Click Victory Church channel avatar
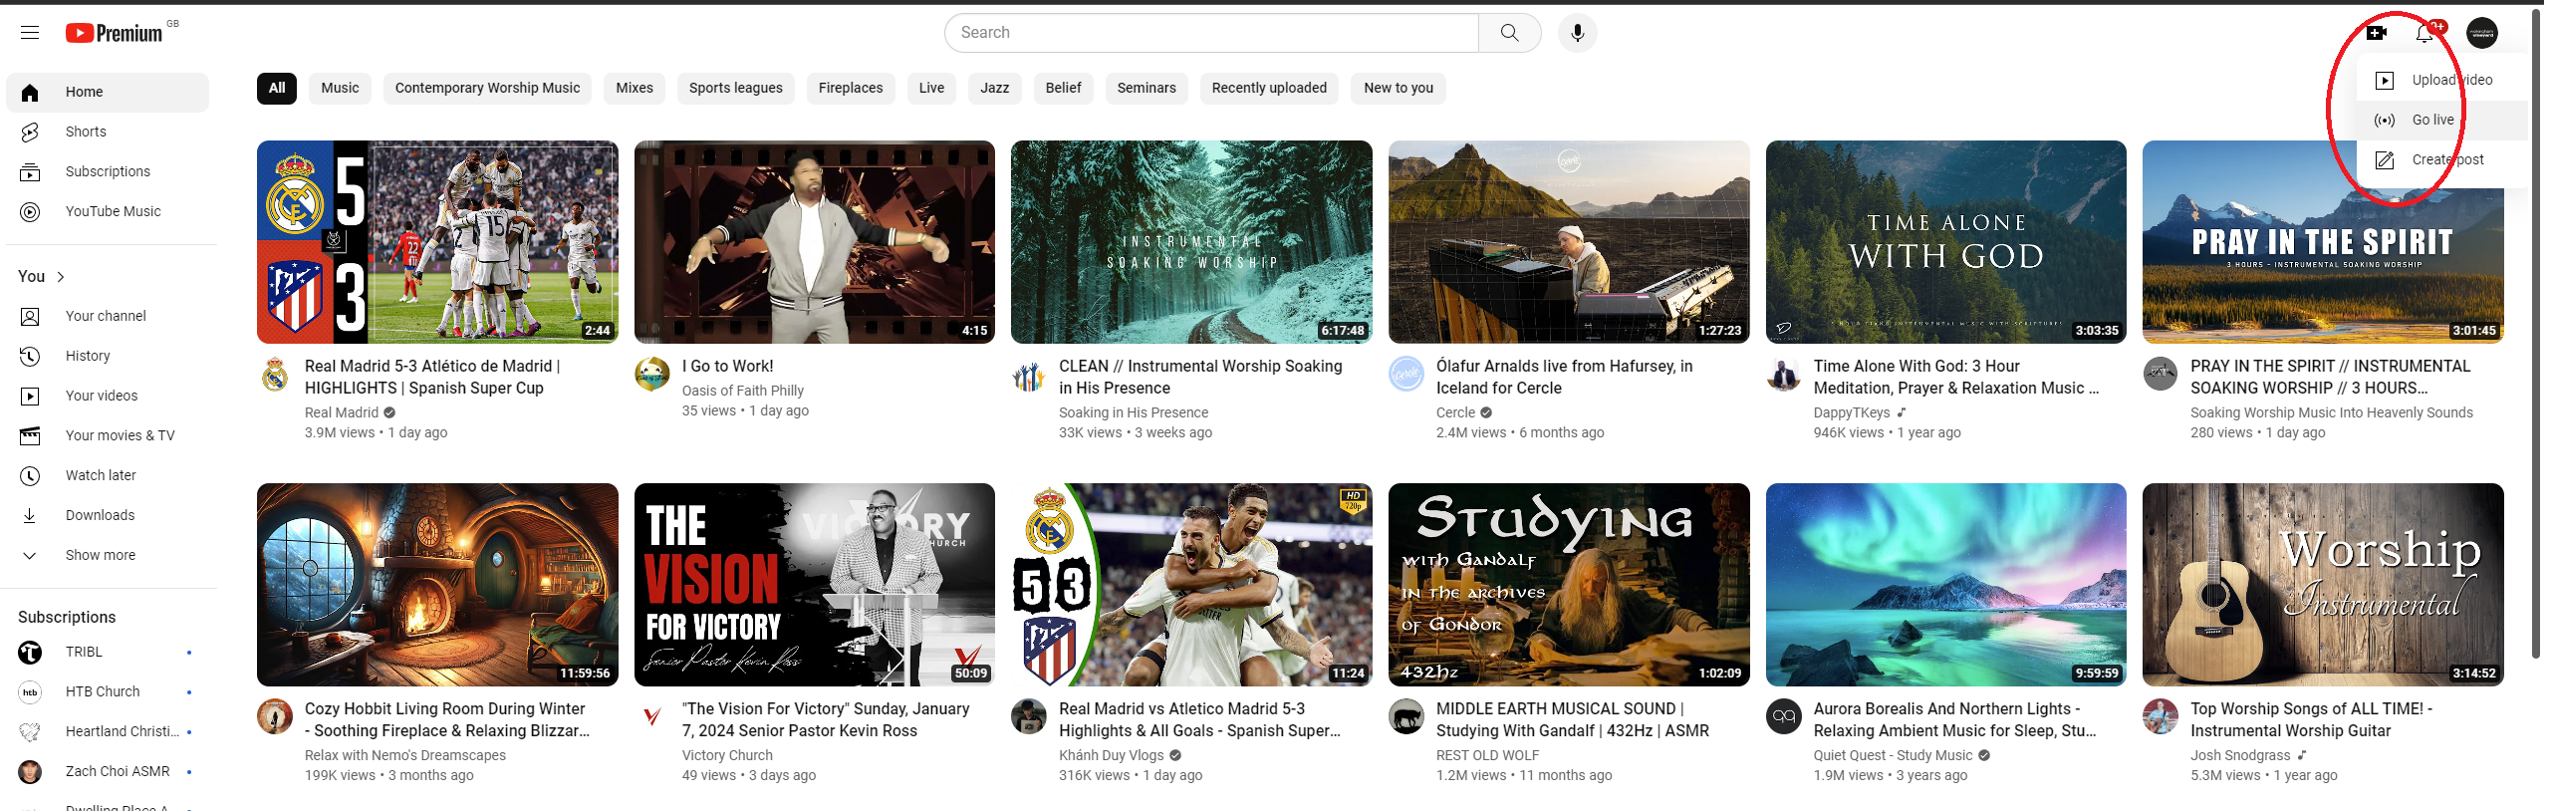 [652, 716]
